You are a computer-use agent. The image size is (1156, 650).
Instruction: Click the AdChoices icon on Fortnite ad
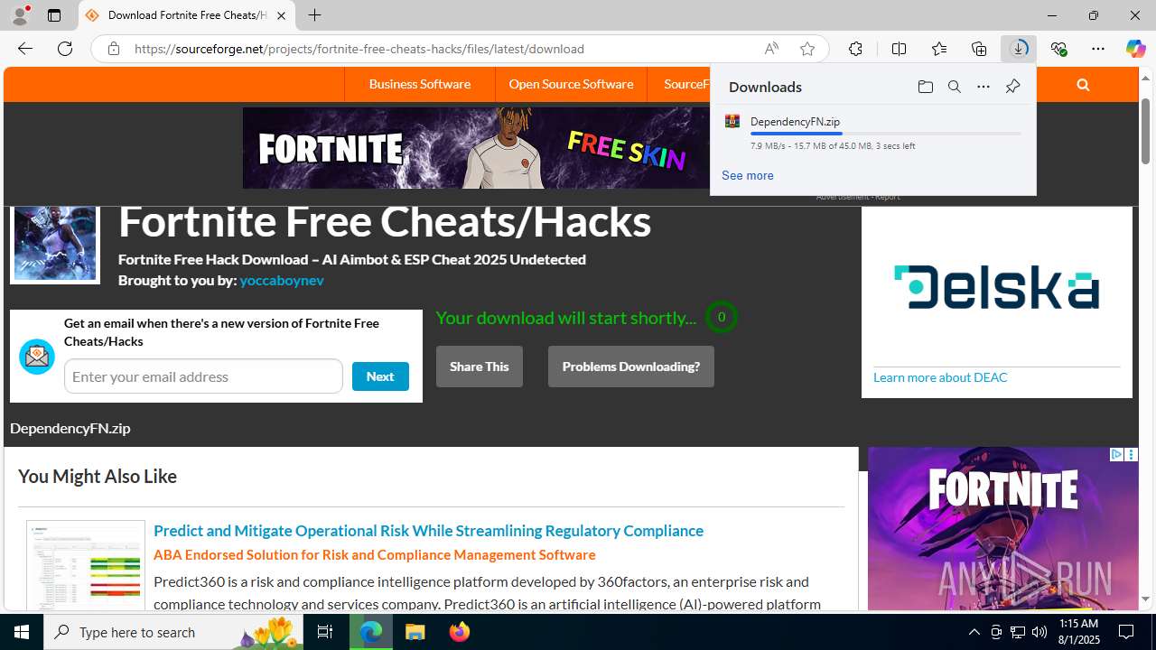pyautogui.click(x=1116, y=455)
